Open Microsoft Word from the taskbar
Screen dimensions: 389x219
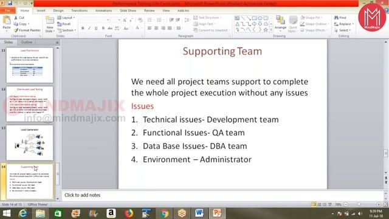pos(199,214)
